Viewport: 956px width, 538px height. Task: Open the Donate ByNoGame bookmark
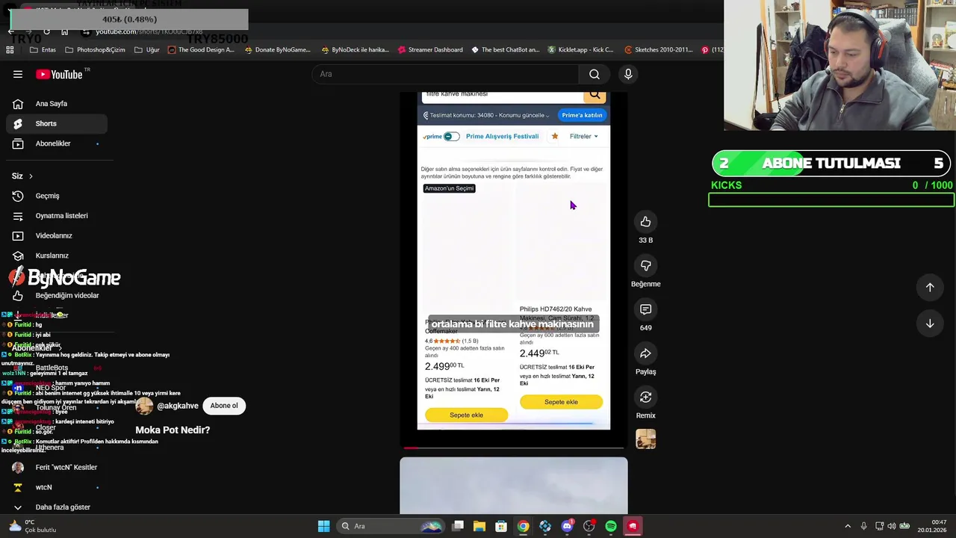(277, 50)
